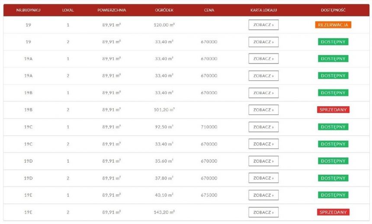Click SPRZEDANY badge in last 19E row
The width and height of the screenshot is (372, 224).
333,212
